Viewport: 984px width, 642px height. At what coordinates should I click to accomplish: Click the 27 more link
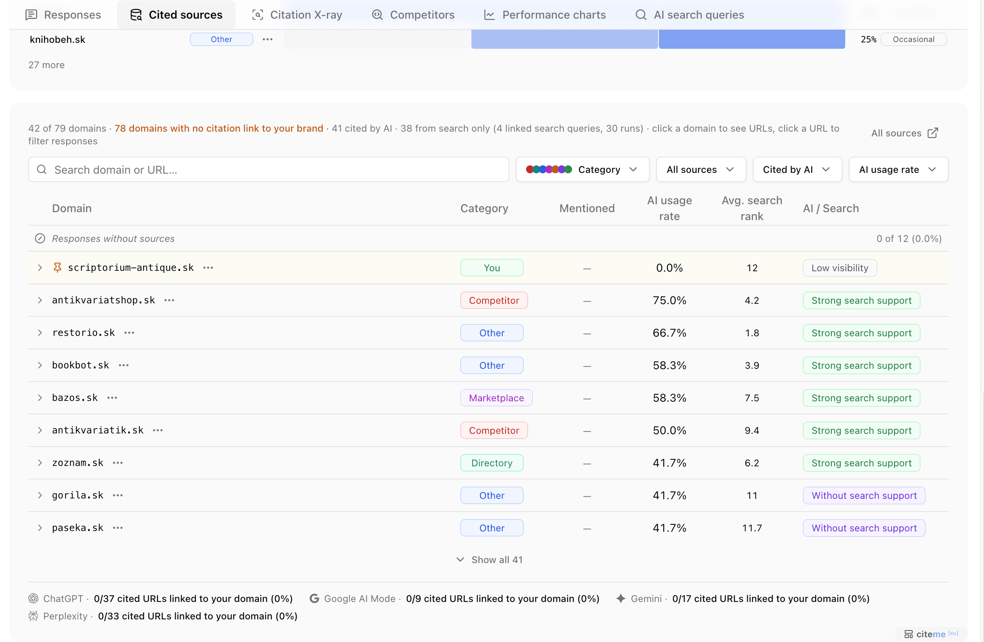46,65
